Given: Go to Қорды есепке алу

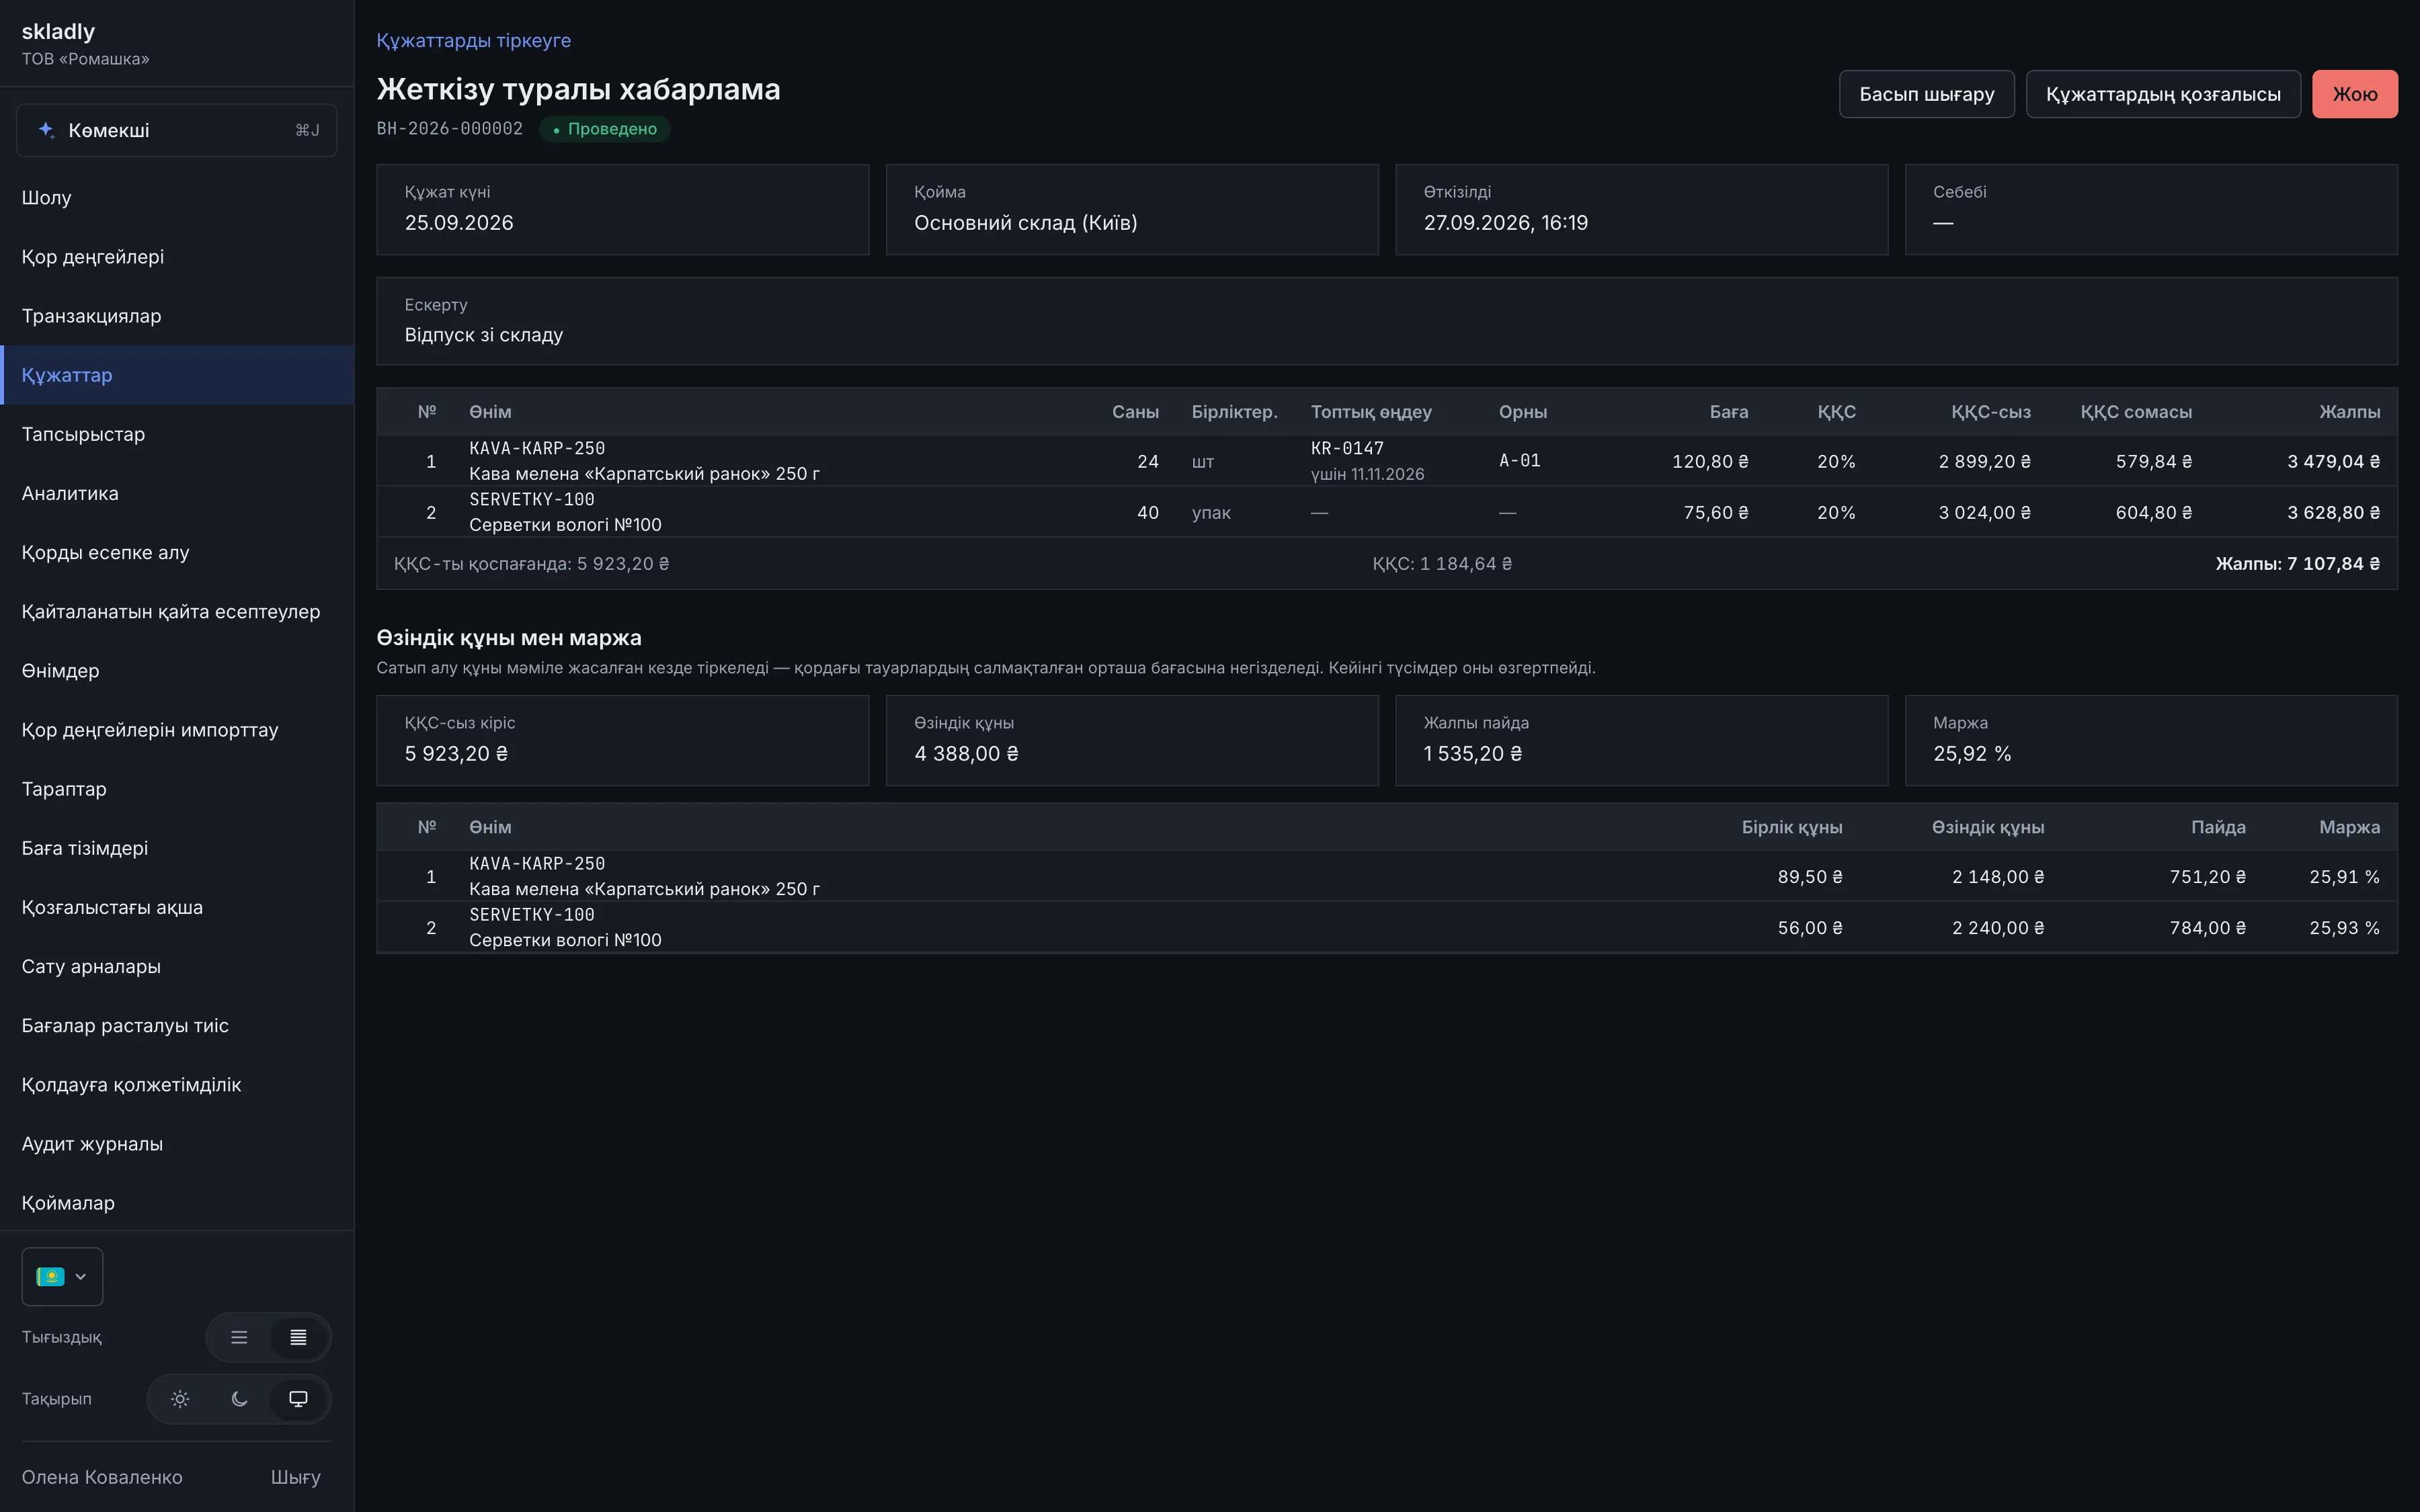Looking at the screenshot, I should click(177, 552).
